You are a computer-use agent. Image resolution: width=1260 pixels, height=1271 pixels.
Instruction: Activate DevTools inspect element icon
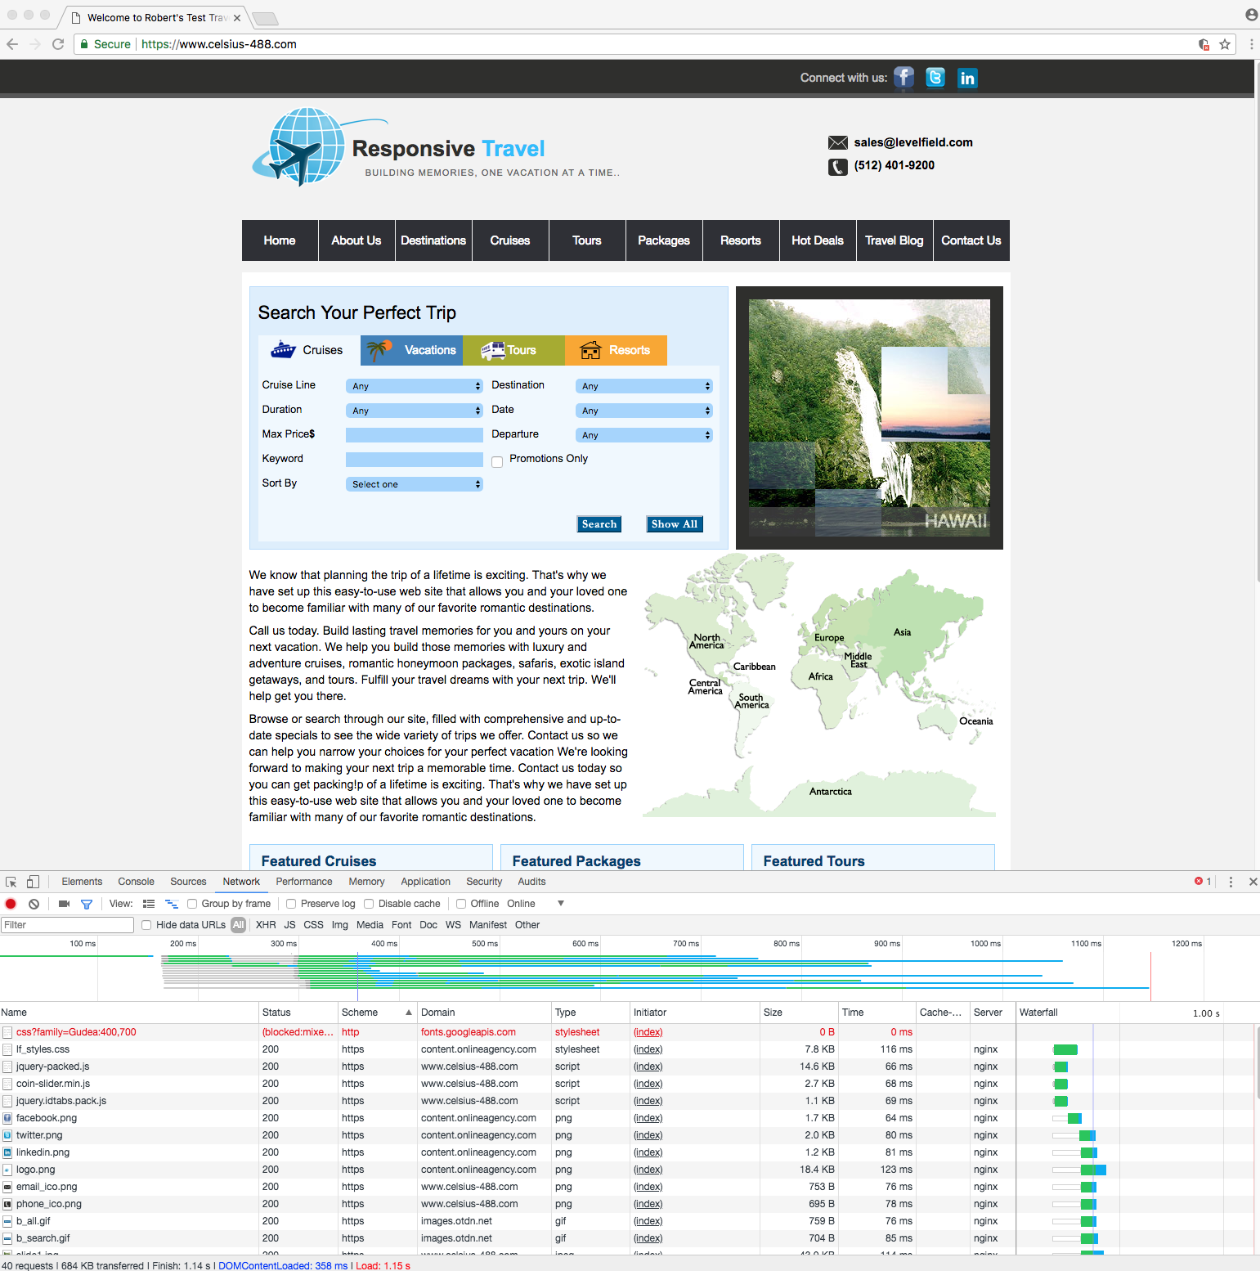pos(11,882)
